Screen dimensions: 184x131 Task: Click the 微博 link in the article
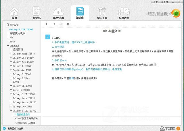point(72,78)
